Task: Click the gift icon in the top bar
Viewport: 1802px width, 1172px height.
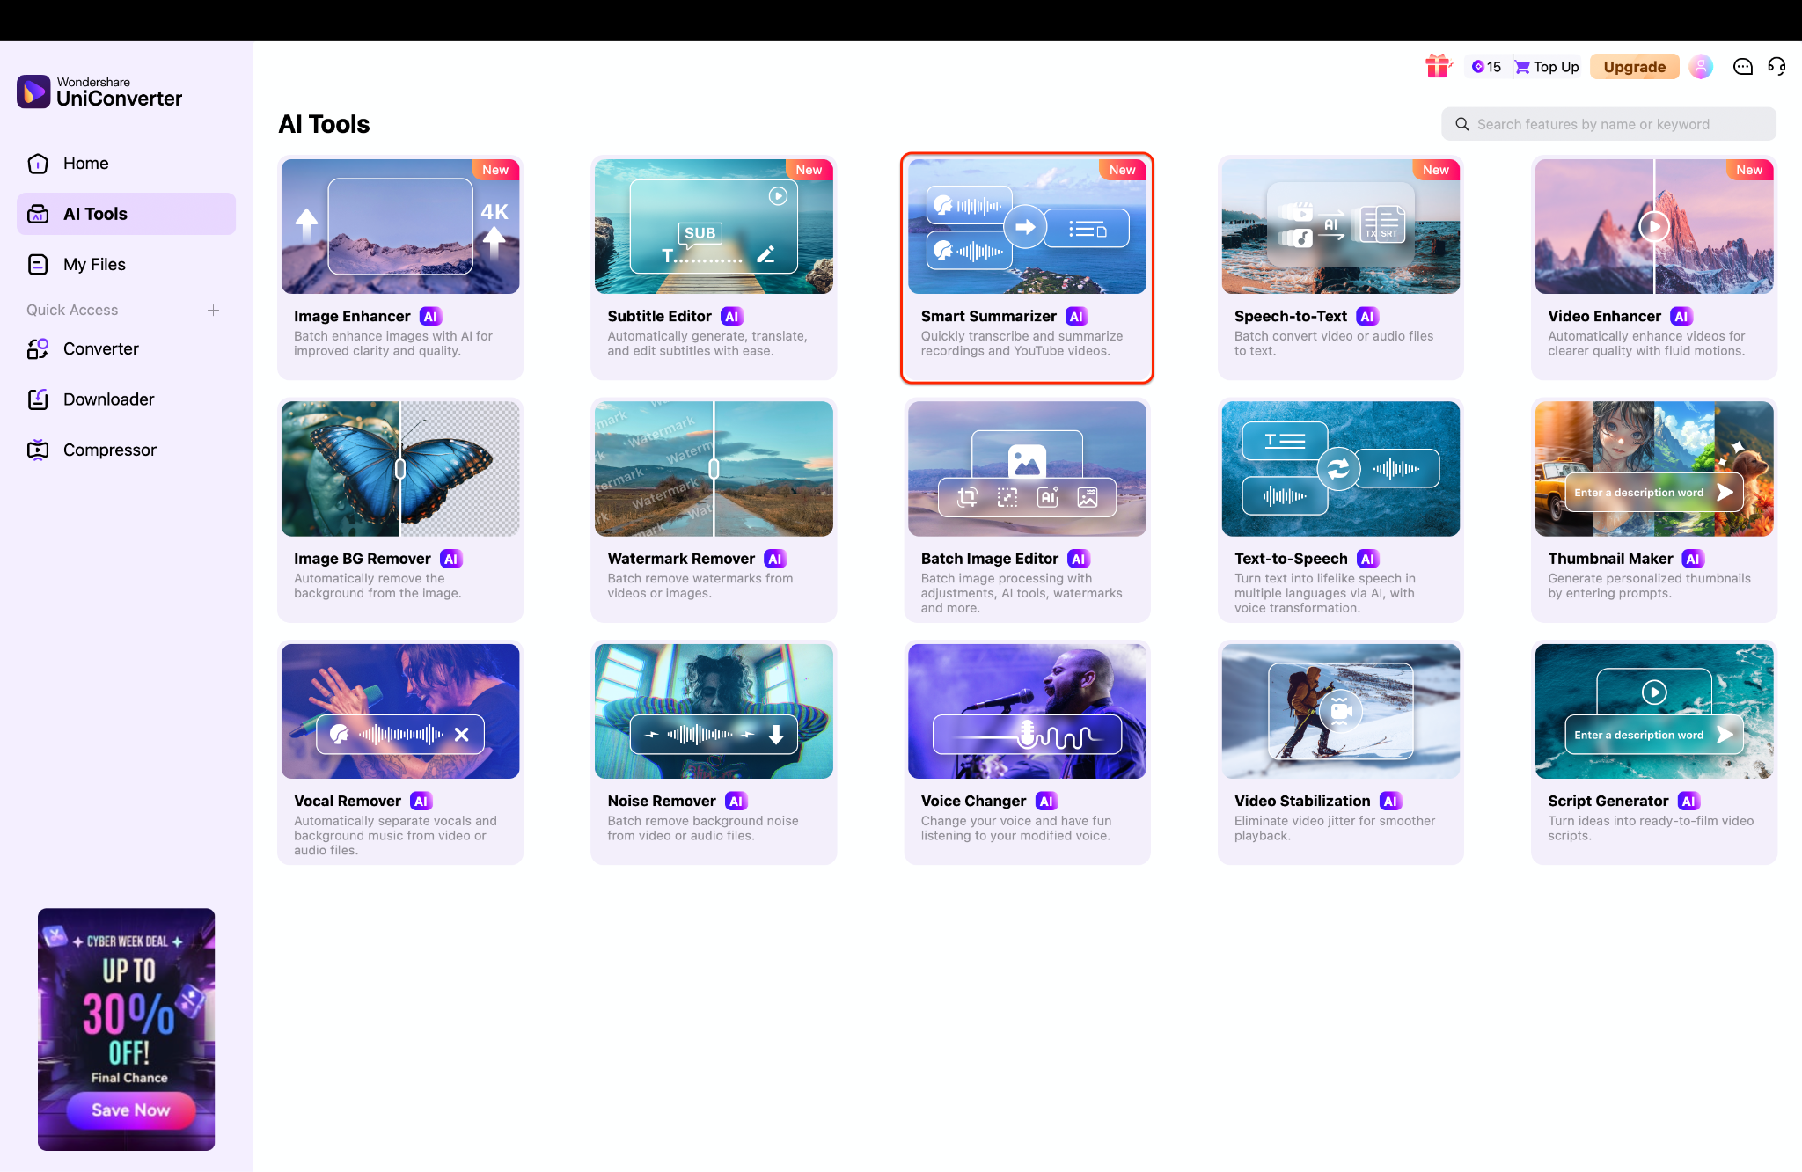Action: coord(1439,66)
